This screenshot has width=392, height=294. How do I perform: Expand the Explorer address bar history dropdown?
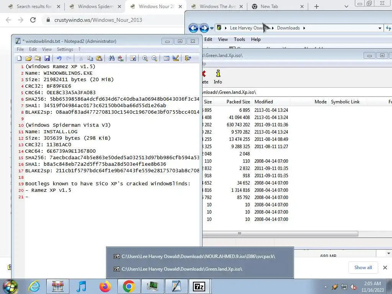tap(380, 28)
